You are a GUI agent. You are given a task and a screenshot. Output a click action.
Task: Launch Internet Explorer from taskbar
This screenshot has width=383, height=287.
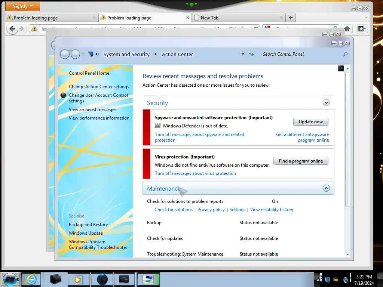coord(31,280)
